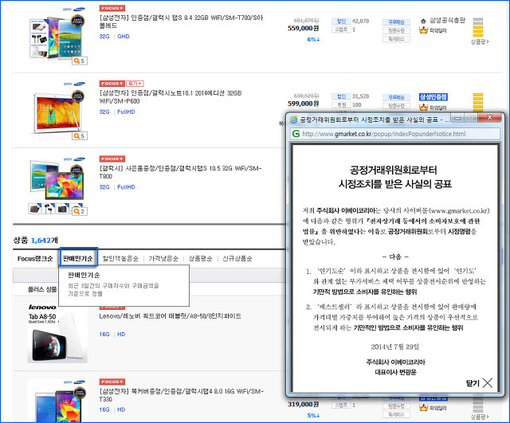Click Gmarket G favicon in popup address bar

pos(296,134)
